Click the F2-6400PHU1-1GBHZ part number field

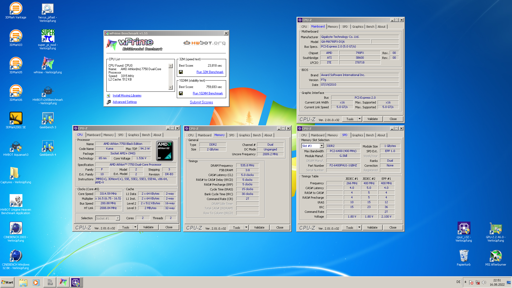click(x=343, y=165)
